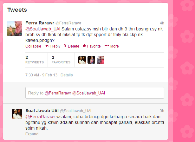
Task: Click the Ferra Rararw display name
Action: coord(40,23)
